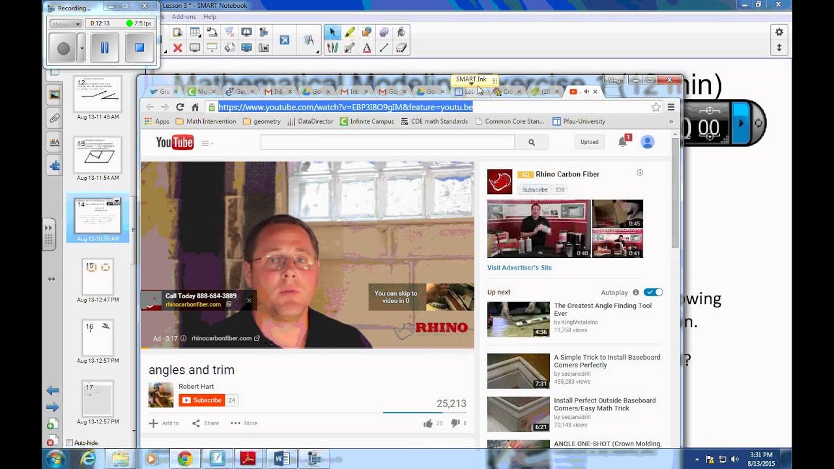Select page 16 thumbnail in page sorter
Viewport: 834px width, 469px height.
[x=98, y=338]
